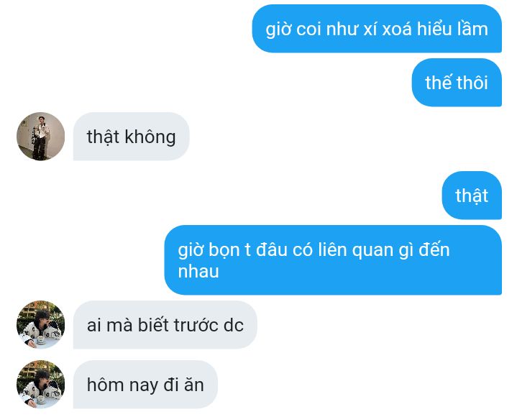Viewport: 517px width, 417px height.
Task: Click the short blue "thật" reply bubble
Action: [x=472, y=195]
